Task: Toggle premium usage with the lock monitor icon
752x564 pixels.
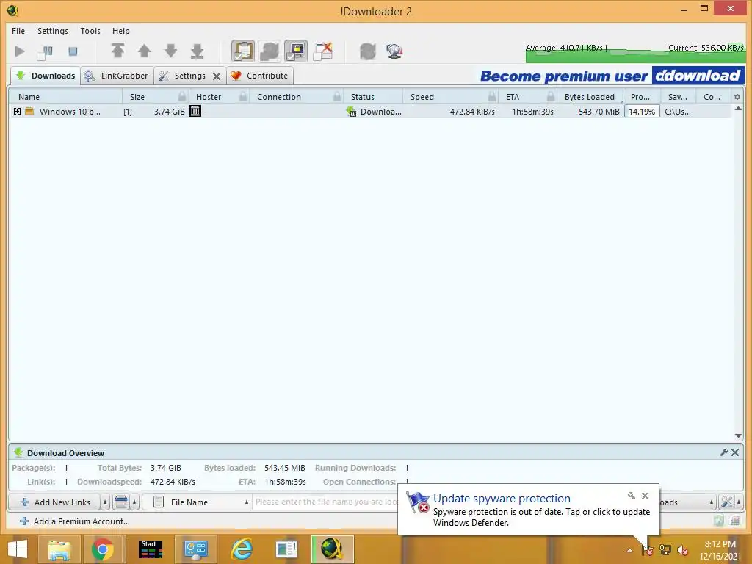Action: (296, 51)
